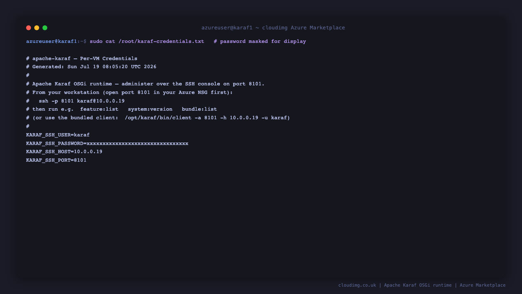The width and height of the screenshot is (522, 294).
Task: Click the 'KARAF_SSH_PORT=8101' line
Action: [56, 160]
